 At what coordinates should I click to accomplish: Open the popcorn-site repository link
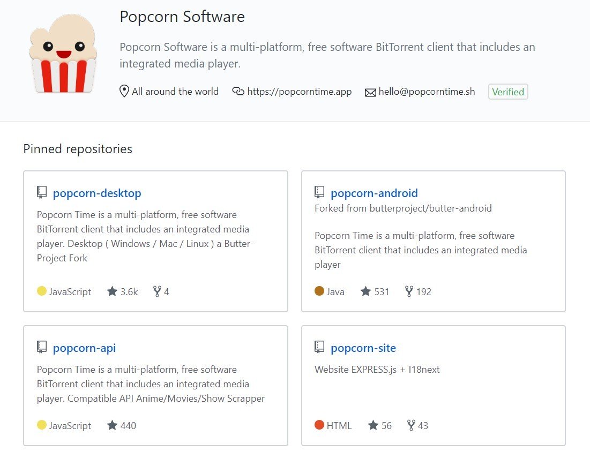pyautogui.click(x=363, y=348)
